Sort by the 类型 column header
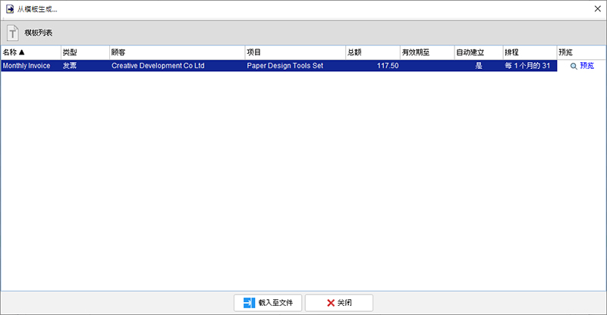Screen dimensions: 607x315 (85, 52)
